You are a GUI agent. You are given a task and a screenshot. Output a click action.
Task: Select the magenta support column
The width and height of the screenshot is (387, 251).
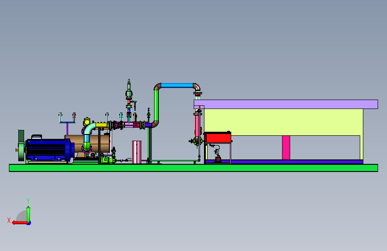coord(286,147)
